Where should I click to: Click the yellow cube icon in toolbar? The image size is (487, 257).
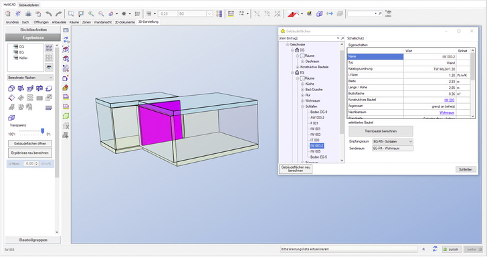click(309, 13)
